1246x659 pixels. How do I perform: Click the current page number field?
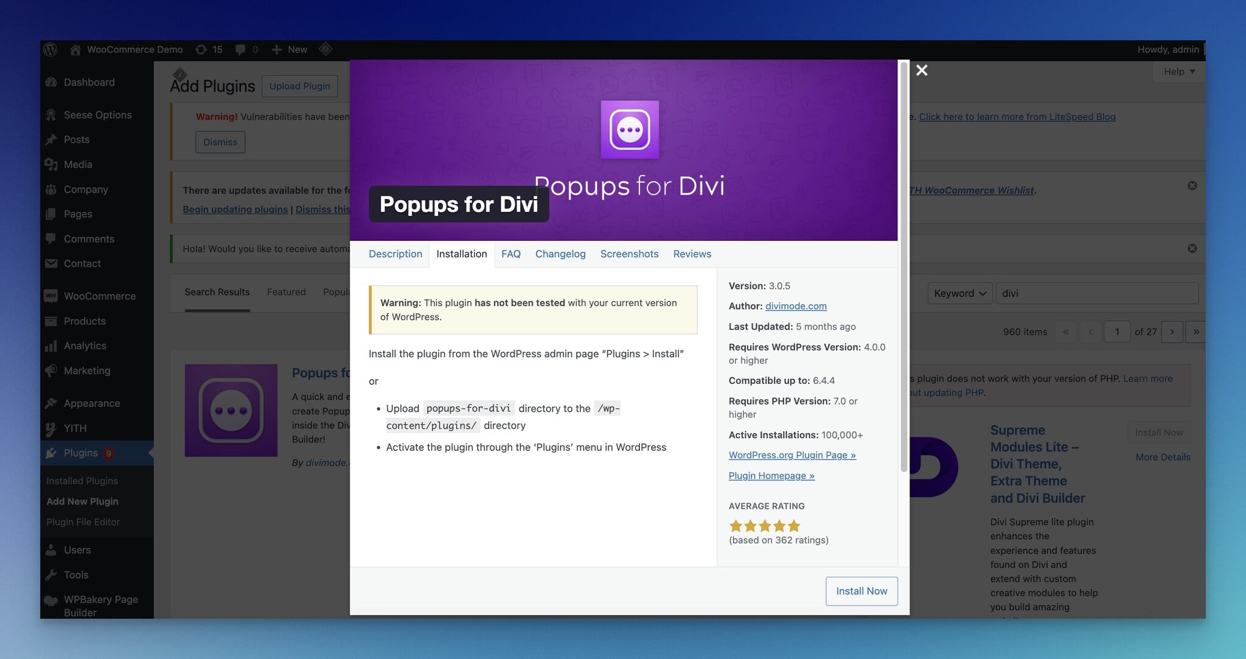[x=1117, y=332]
